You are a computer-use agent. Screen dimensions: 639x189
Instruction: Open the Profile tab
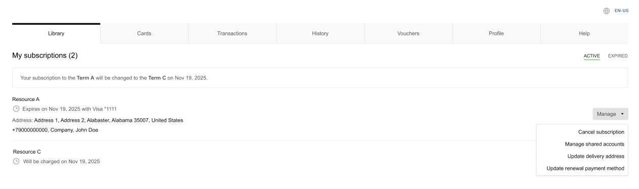coord(496,33)
